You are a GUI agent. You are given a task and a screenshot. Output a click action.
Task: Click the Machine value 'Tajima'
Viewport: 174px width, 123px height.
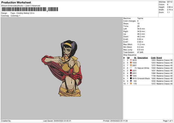tap(140, 18)
